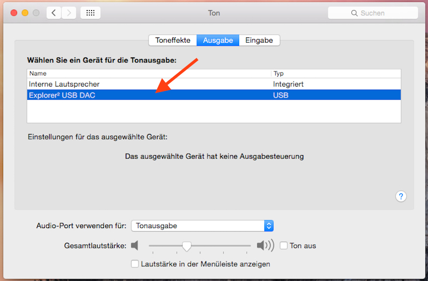Click the magnifying glass search icon
Viewport: 428px width, 281px height.
click(x=355, y=14)
